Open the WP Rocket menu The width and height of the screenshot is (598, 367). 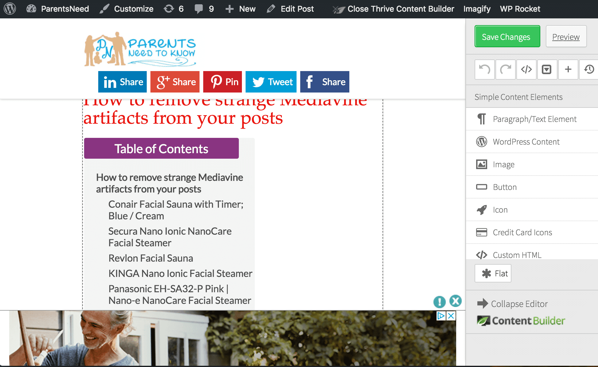[520, 9]
